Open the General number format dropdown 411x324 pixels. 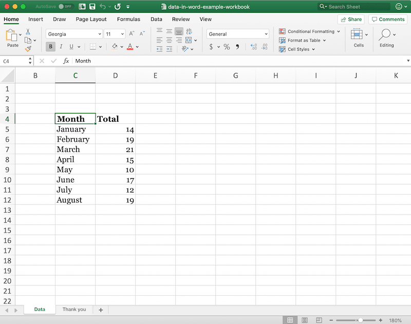[238, 33]
